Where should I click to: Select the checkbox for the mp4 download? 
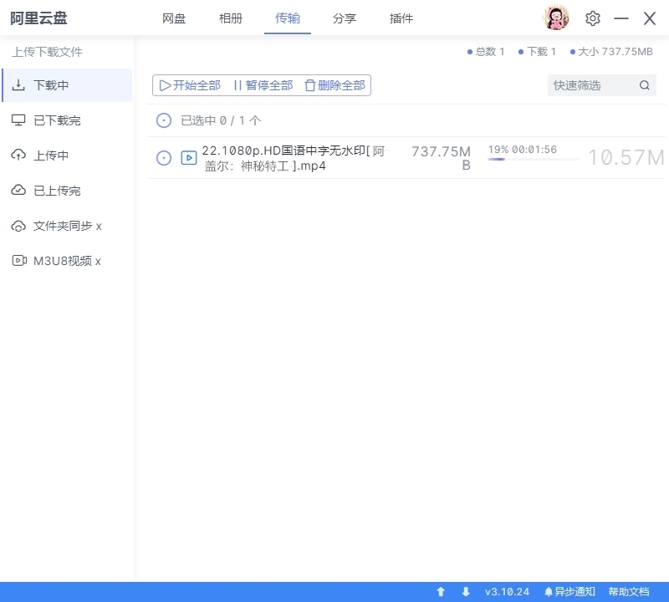(164, 158)
